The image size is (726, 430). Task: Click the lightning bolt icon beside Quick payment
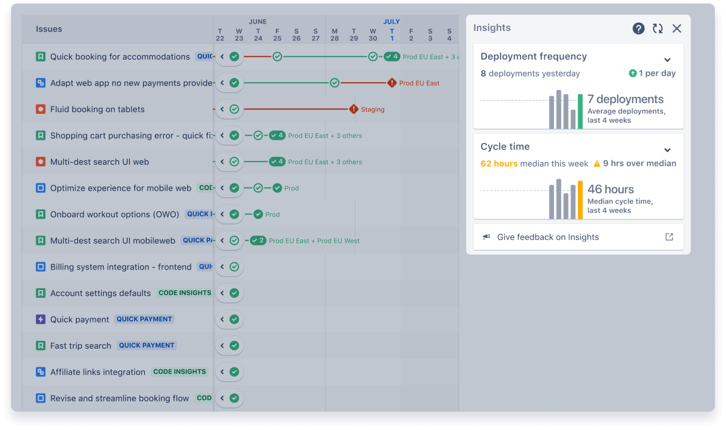coord(40,319)
